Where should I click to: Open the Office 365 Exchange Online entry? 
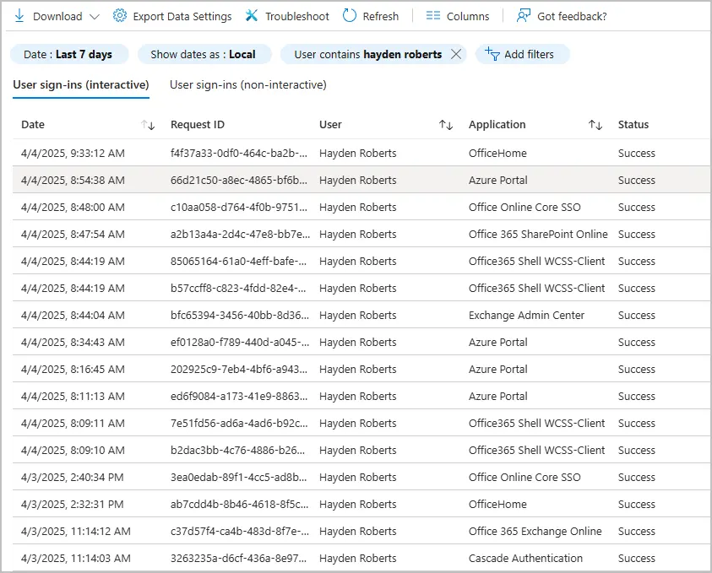pos(535,532)
